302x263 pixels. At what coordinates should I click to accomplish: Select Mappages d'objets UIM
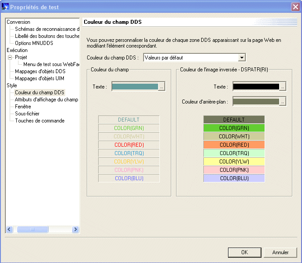coord(40,78)
